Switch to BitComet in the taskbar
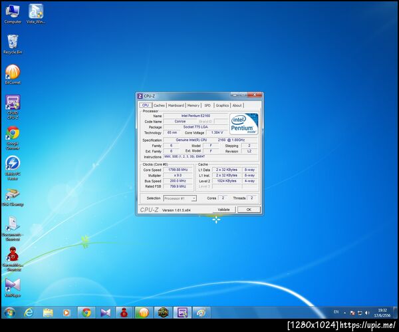Viewport: 399px width, 332px height. 144,313
